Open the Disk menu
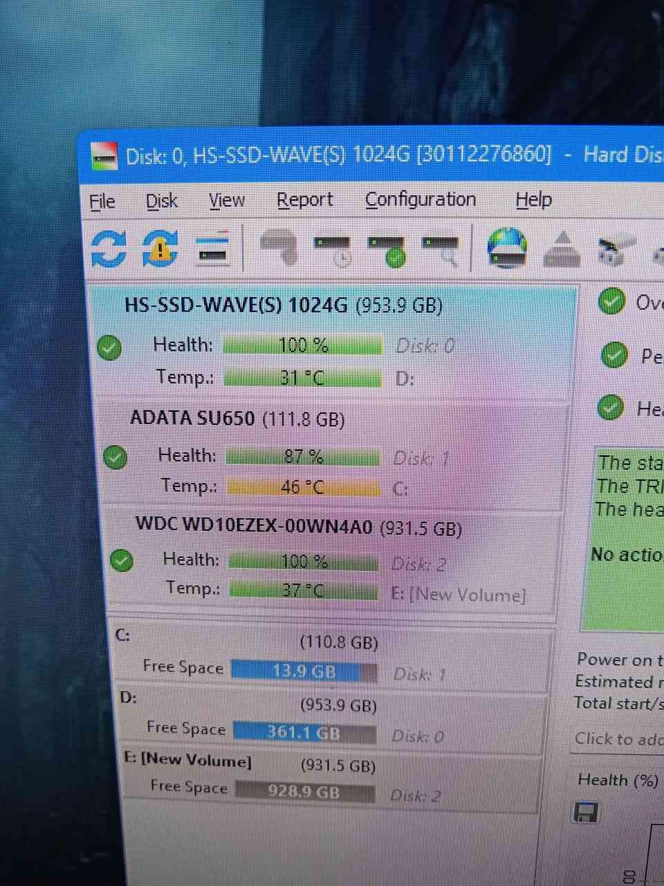This screenshot has height=886, width=664. (x=161, y=201)
